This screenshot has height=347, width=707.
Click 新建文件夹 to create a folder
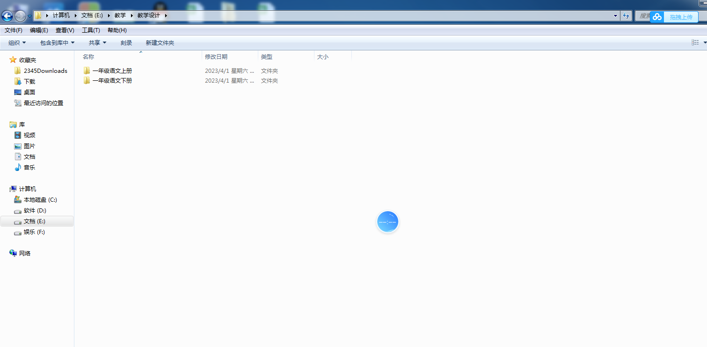click(x=160, y=43)
